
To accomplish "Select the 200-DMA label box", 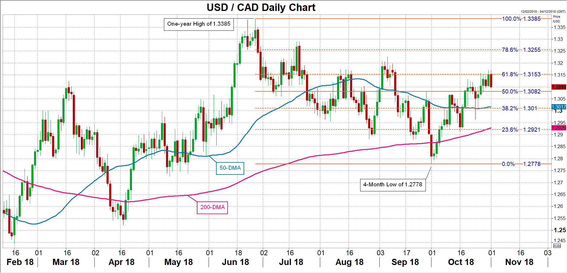I will [212, 207].
